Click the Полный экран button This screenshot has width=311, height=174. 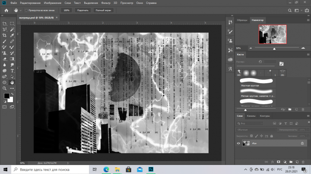point(103,10)
